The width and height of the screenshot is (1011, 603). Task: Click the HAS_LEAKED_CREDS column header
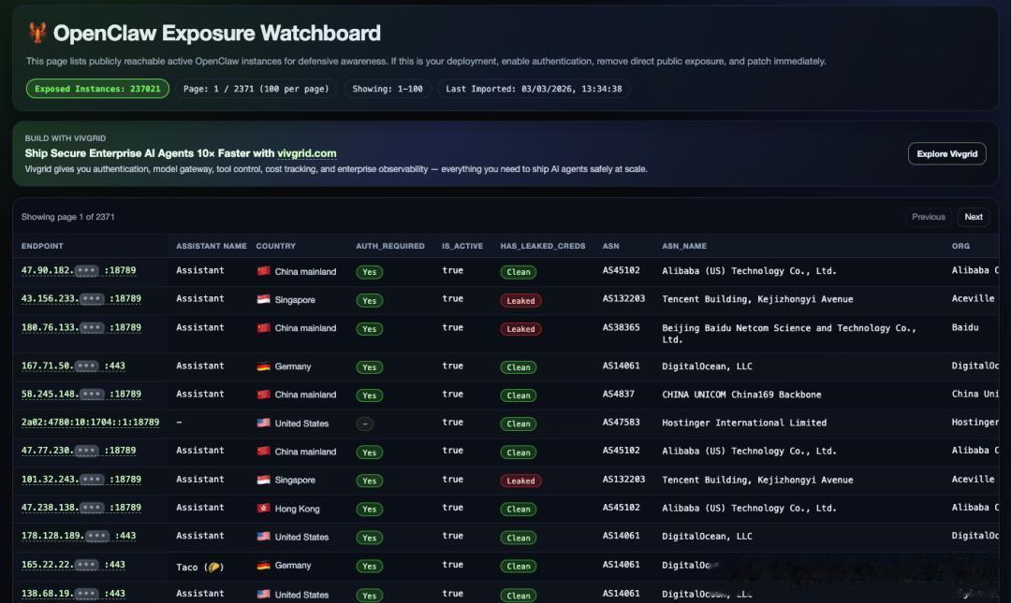543,246
